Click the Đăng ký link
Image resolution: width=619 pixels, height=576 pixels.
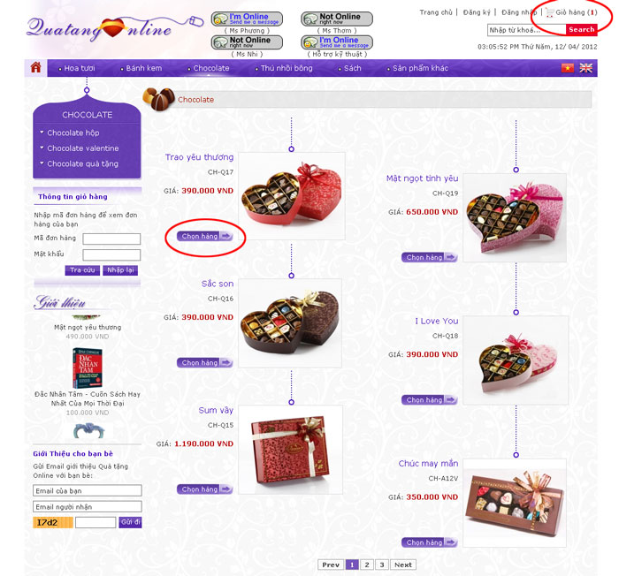(x=477, y=12)
